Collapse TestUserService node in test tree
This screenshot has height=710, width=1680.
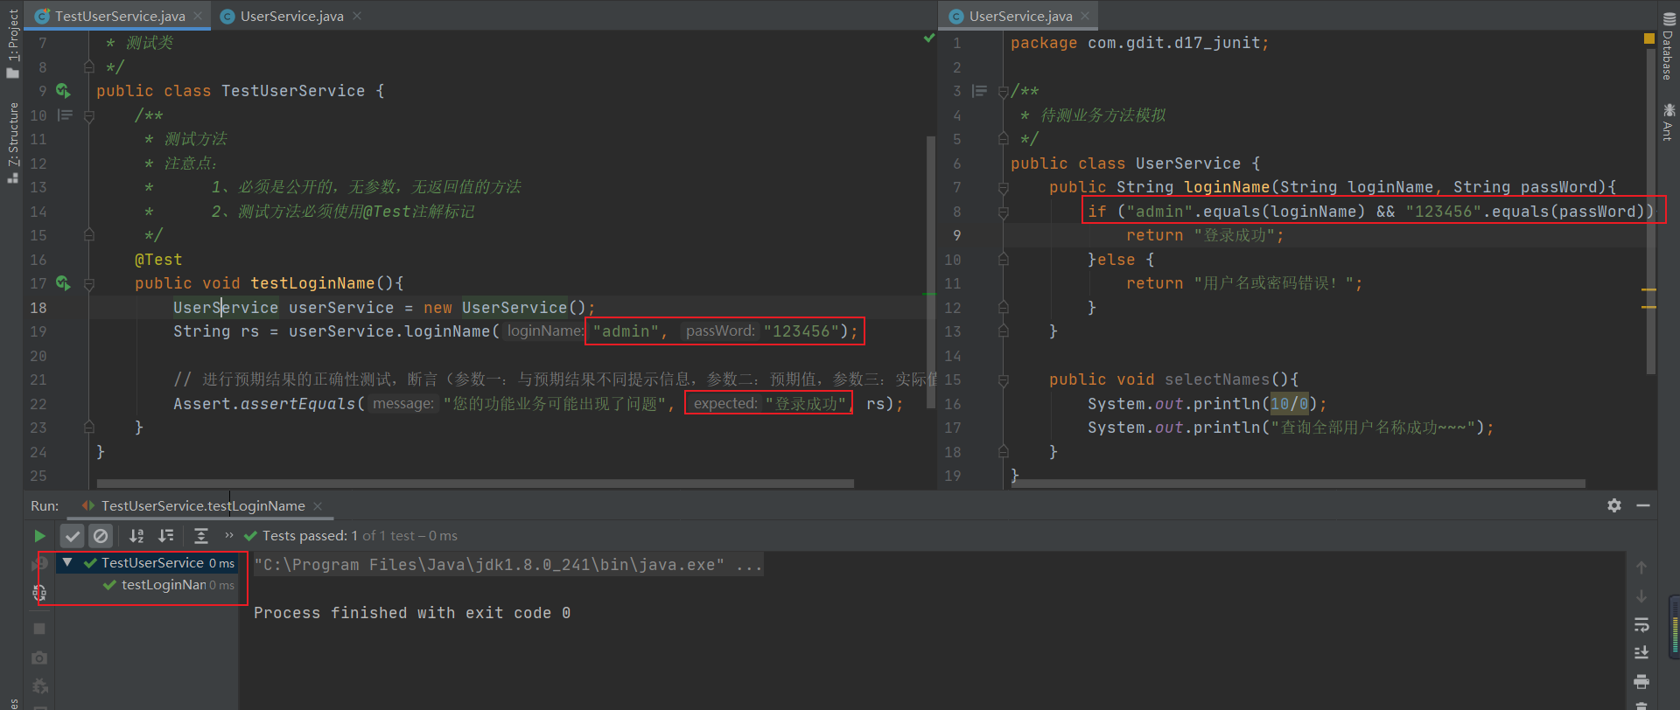click(x=67, y=563)
